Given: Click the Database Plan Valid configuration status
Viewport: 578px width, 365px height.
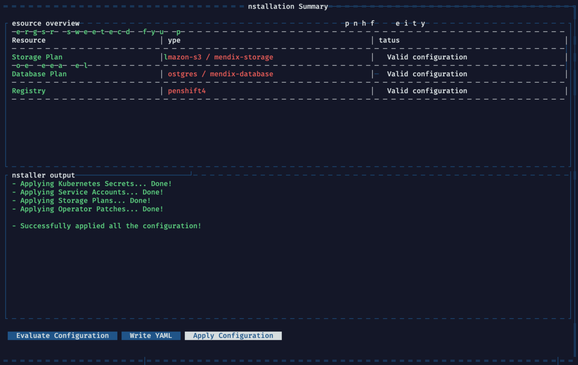Looking at the screenshot, I should click(427, 74).
